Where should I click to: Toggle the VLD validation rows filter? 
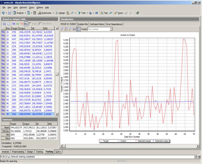[18, 24]
